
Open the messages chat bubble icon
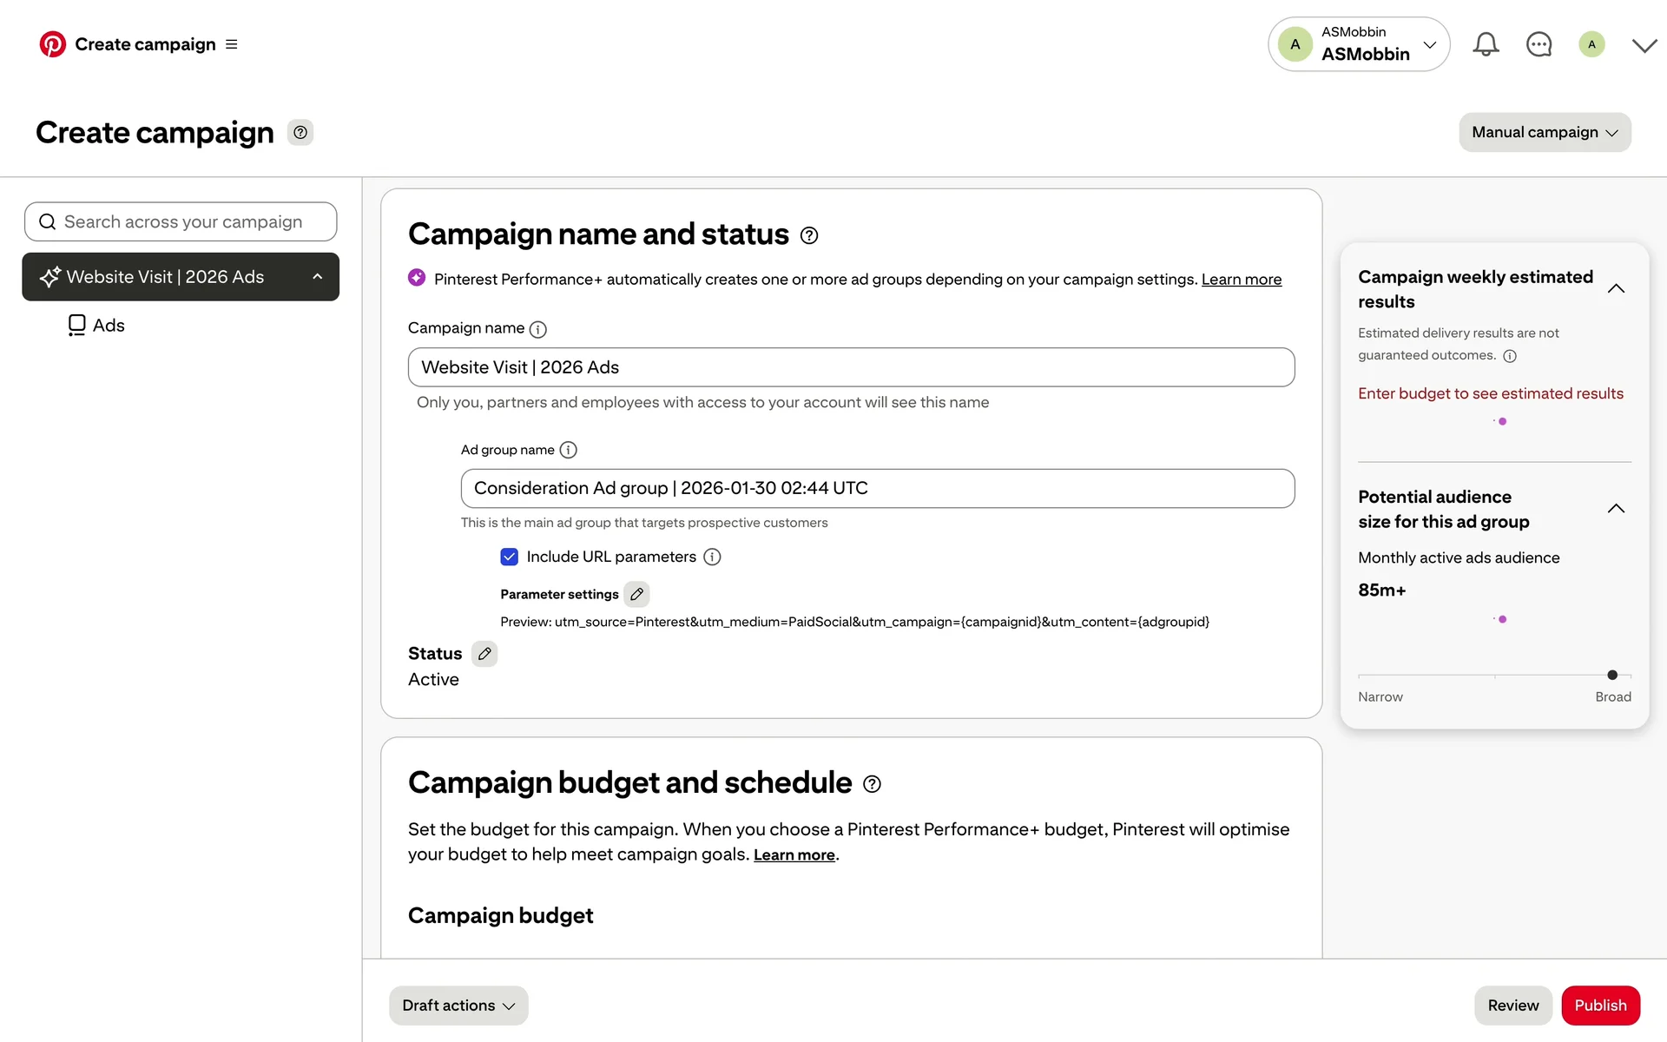click(x=1539, y=44)
